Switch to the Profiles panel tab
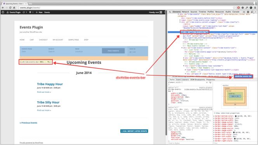The width and height of the screenshot is (258, 145). coord(211,12)
